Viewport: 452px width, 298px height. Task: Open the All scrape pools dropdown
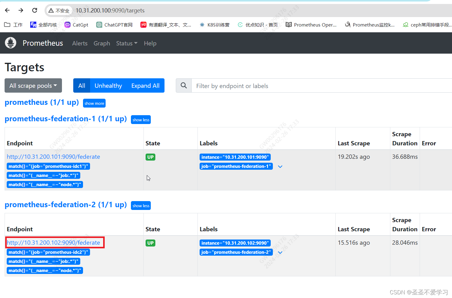(33, 86)
